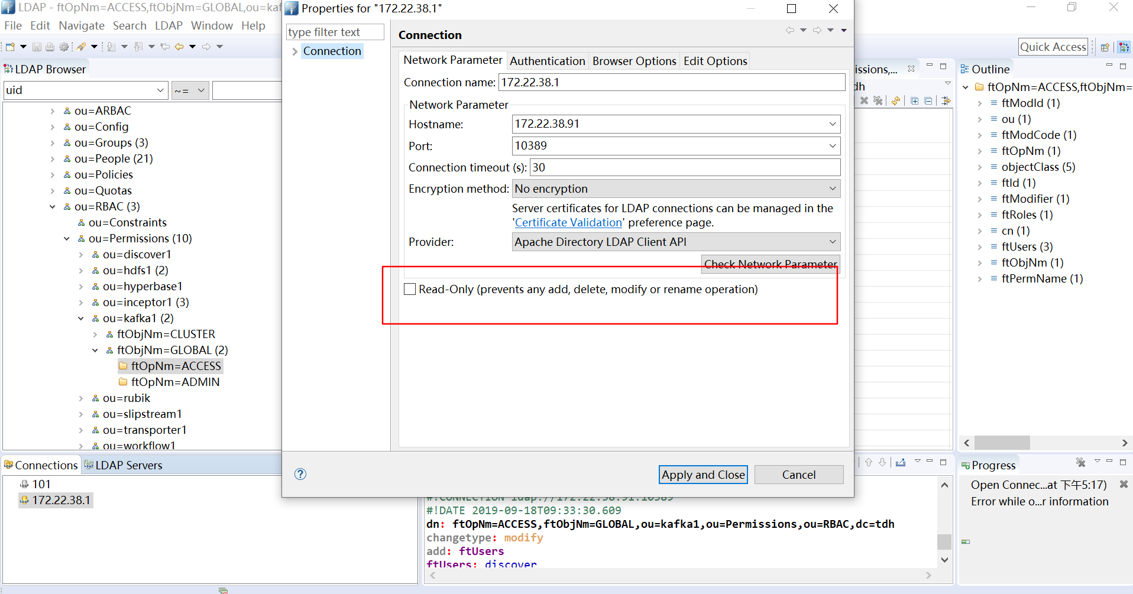Expand the ou=People (21) tree node
1133x594 pixels.
click(x=53, y=159)
